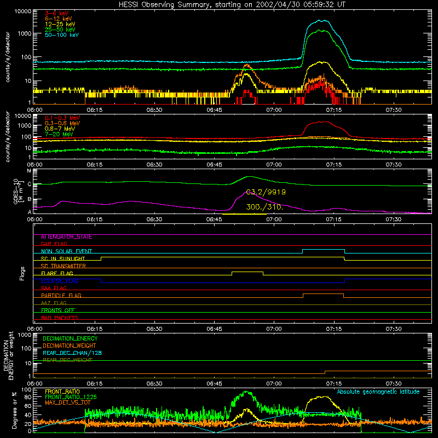Click the raised FLARE_FLAG pulse segment
The width and height of the screenshot is (438, 438).
pyautogui.click(x=247, y=272)
